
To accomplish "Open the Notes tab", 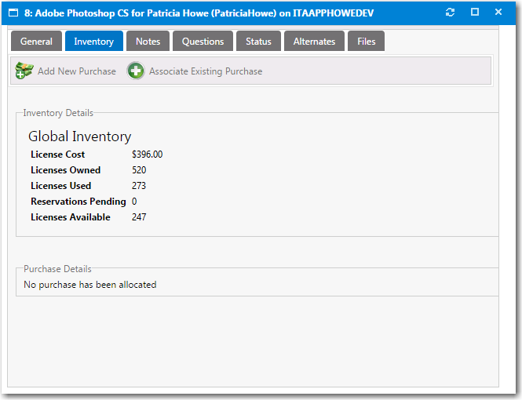I will tap(148, 42).
